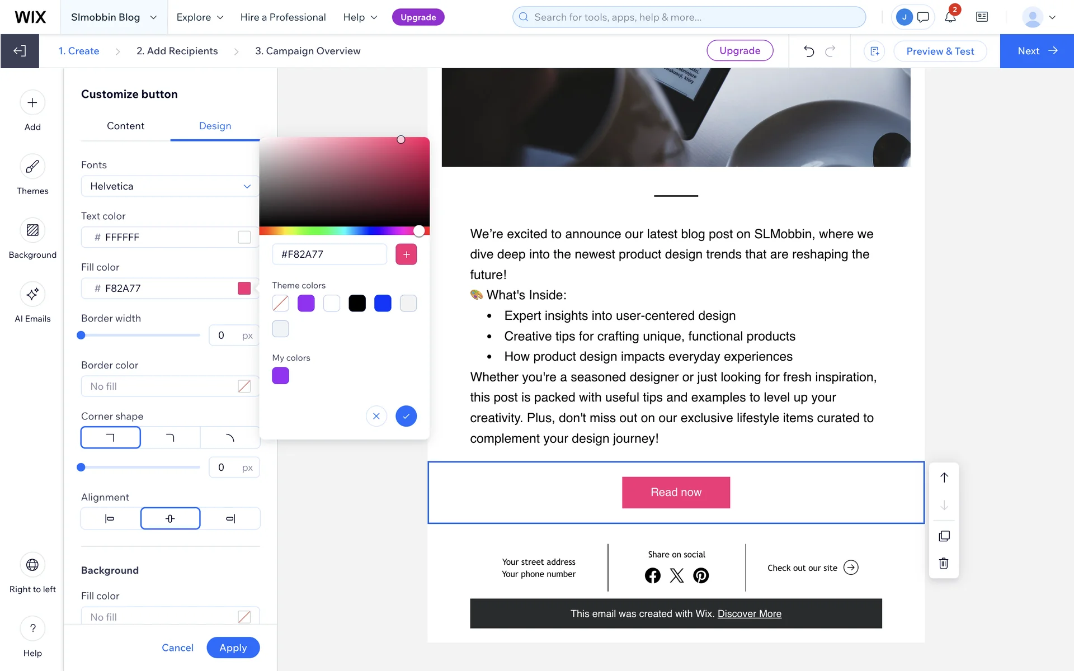1074x671 pixels.
Task: Select right alignment option
Action: pyautogui.click(x=230, y=518)
